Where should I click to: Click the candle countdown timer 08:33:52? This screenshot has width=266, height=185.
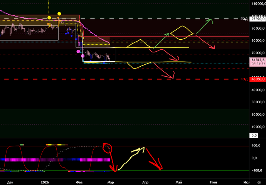[x=257, y=64]
